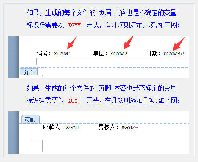Screen dimensions: 198x162
Task: Click the page corner margin mark below the footer
Action: 37,146
